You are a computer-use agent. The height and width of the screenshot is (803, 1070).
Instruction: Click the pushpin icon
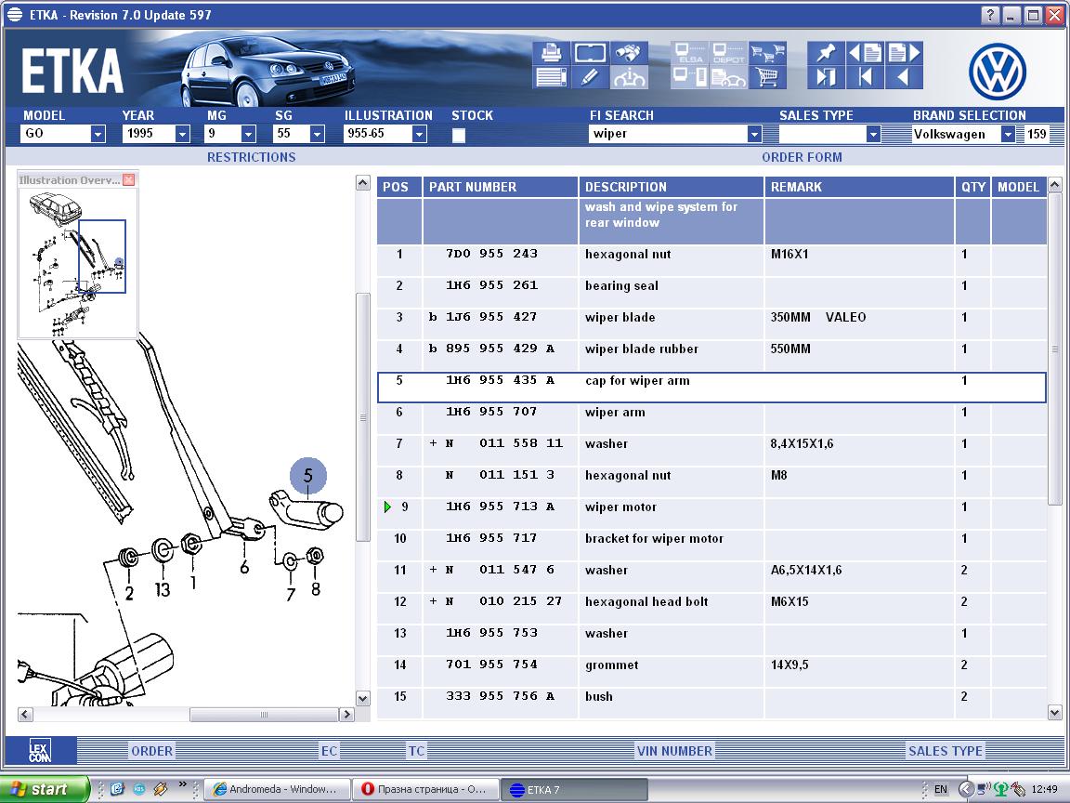click(825, 52)
